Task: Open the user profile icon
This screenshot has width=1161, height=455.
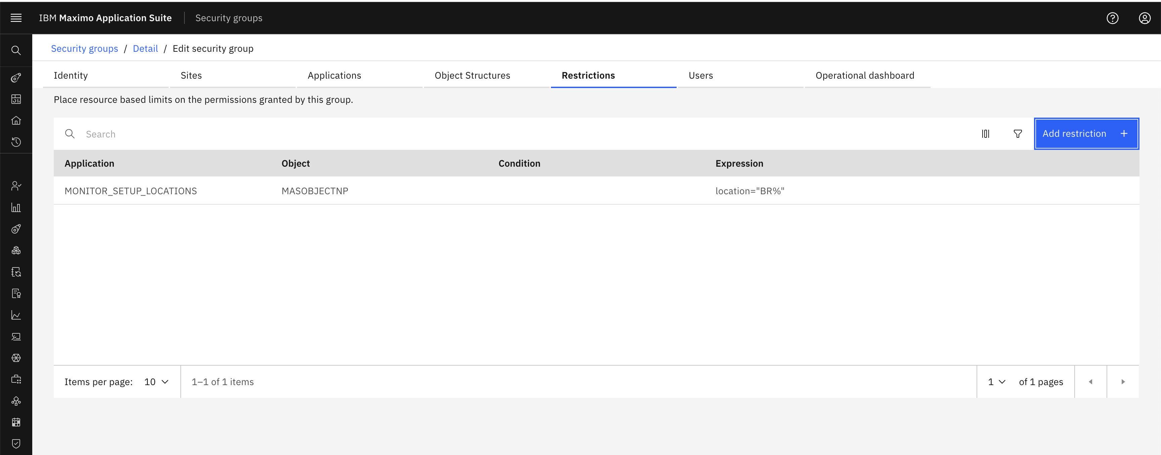Action: click(1145, 18)
